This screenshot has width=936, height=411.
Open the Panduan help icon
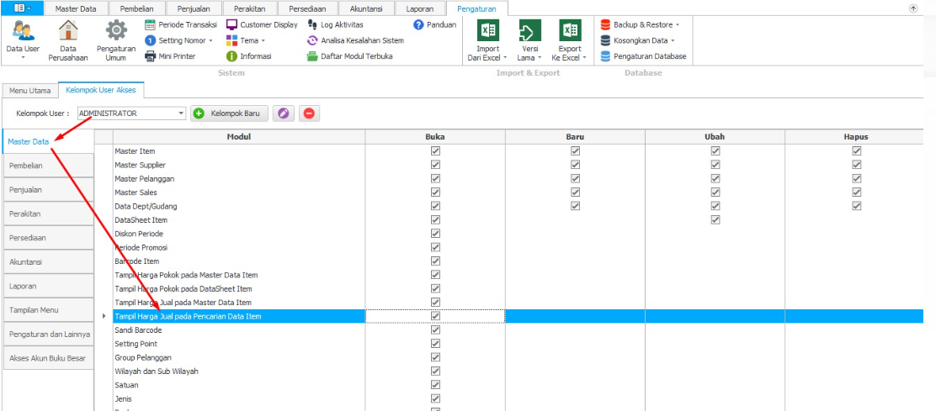tap(418, 24)
